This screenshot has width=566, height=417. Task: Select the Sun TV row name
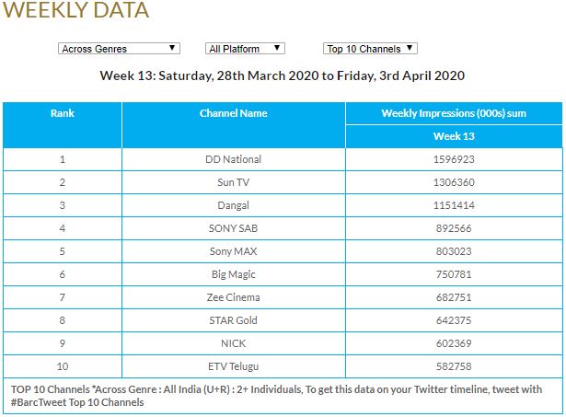pyautogui.click(x=234, y=182)
